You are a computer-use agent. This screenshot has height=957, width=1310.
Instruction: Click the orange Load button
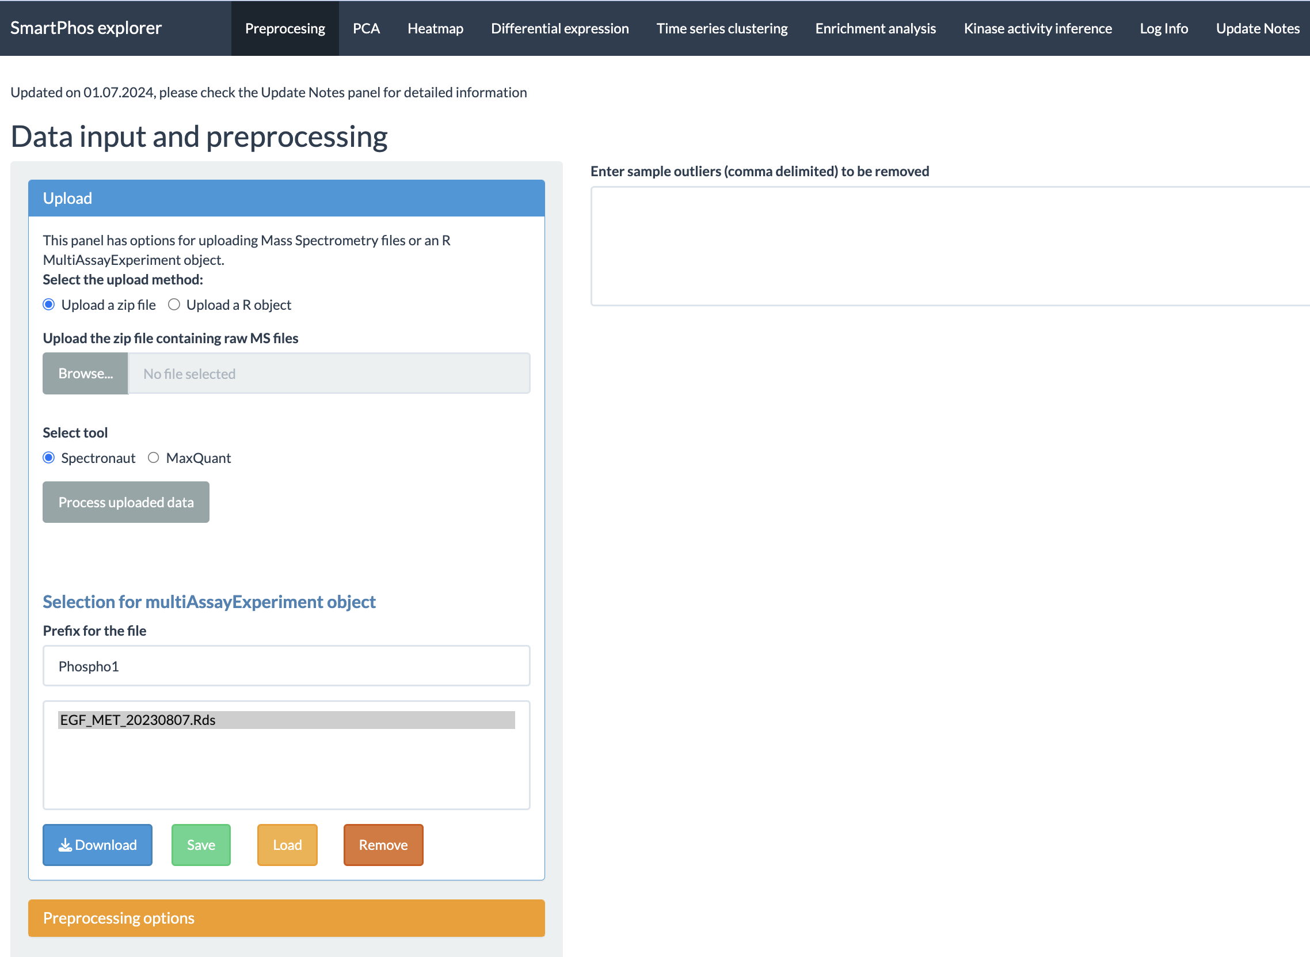point(287,845)
